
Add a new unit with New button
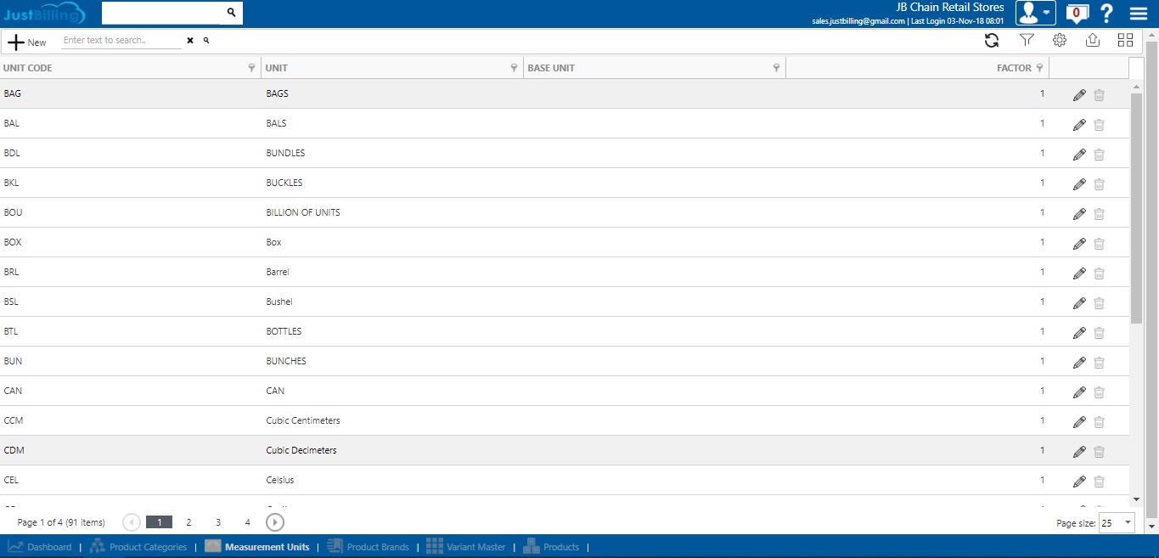pyautogui.click(x=26, y=42)
